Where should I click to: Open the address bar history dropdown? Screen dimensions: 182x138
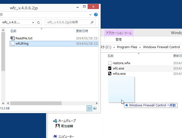click(33, 22)
